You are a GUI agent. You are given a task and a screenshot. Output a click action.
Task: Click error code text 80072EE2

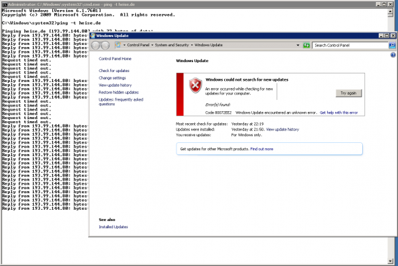tap(223, 112)
